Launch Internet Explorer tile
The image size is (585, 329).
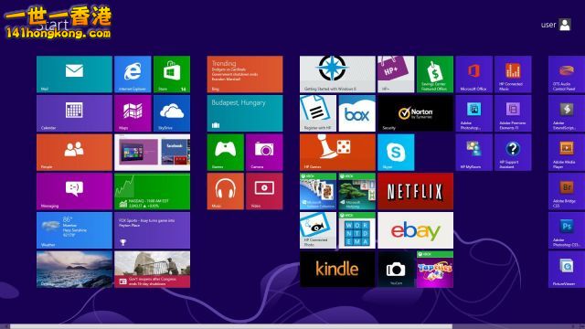click(133, 74)
